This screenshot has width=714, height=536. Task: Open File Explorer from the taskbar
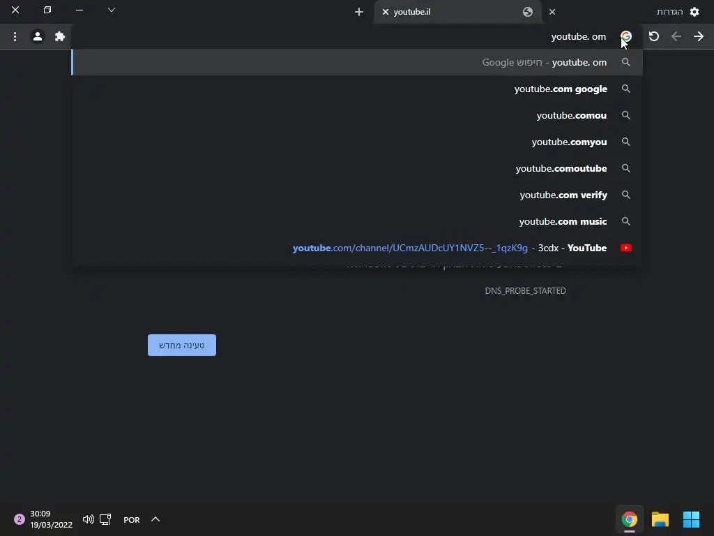(660, 519)
